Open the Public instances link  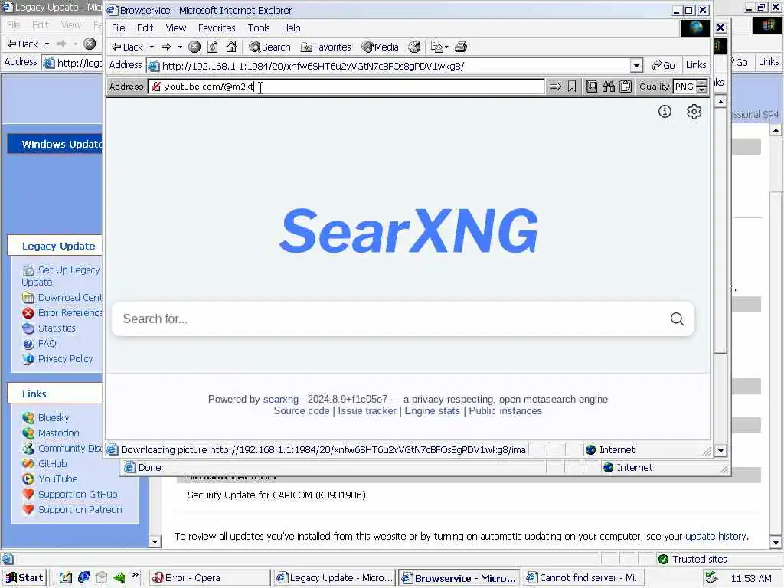(x=505, y=411)
